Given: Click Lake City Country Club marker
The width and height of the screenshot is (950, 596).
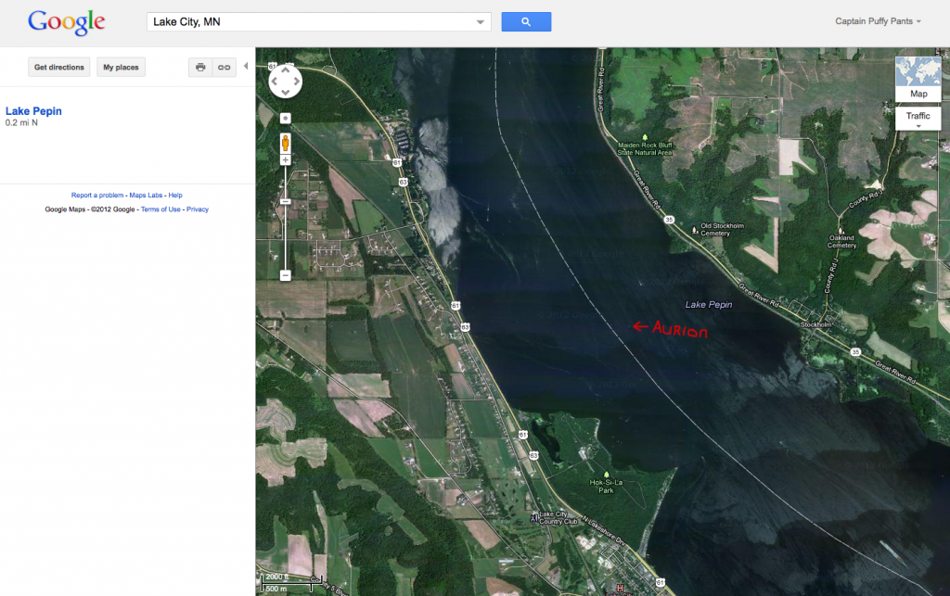Looking at the screenshot, I should (534, 518).
